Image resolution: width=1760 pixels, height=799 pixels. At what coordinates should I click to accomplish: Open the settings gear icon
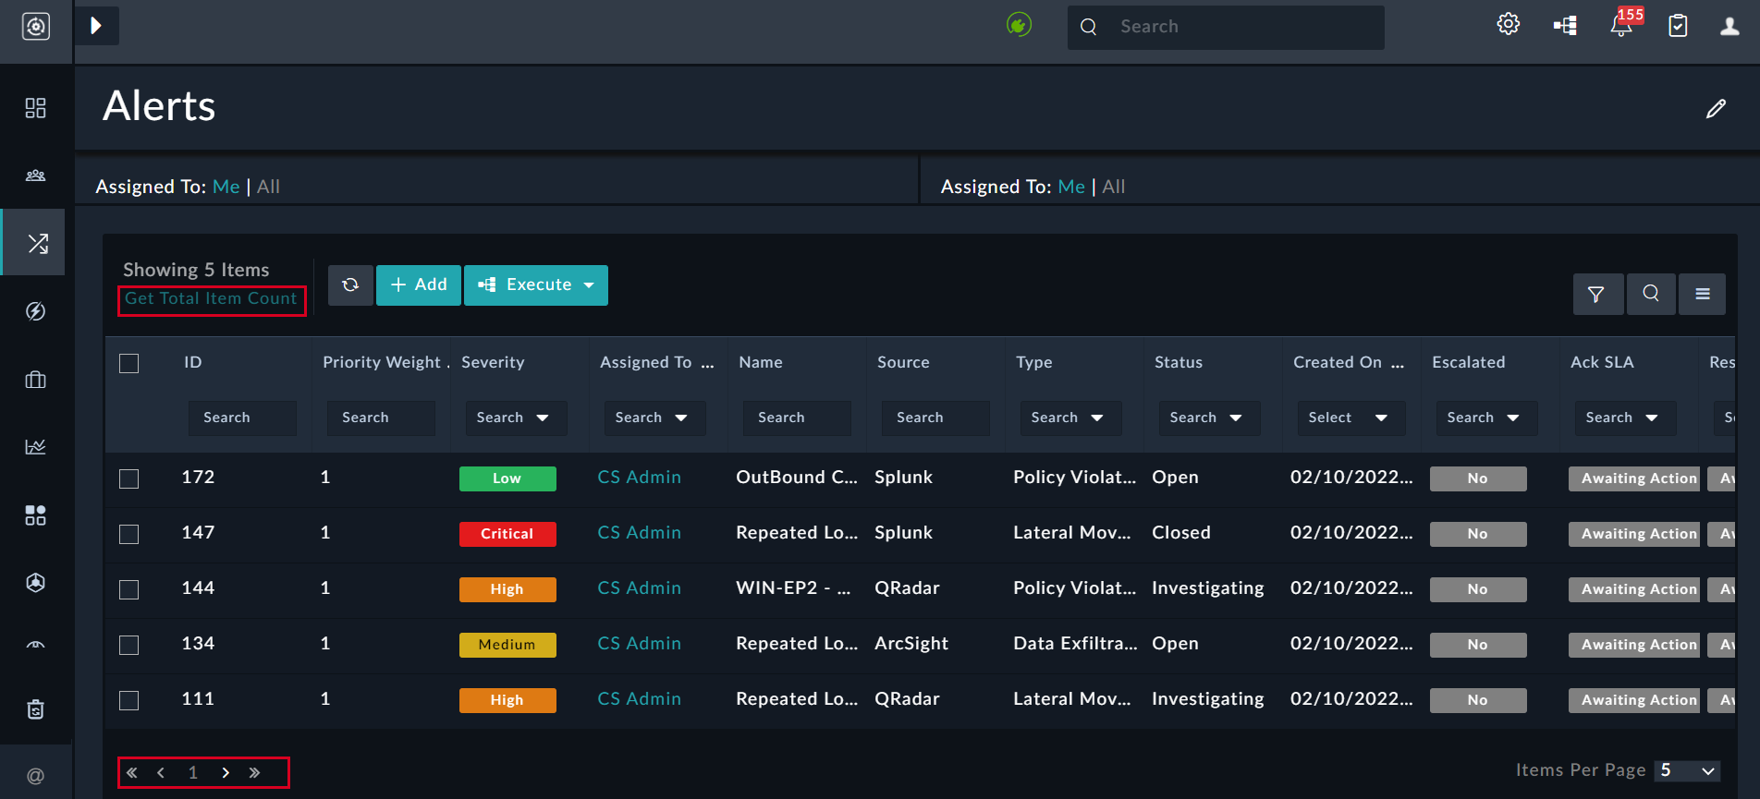tap(1509, 25)
